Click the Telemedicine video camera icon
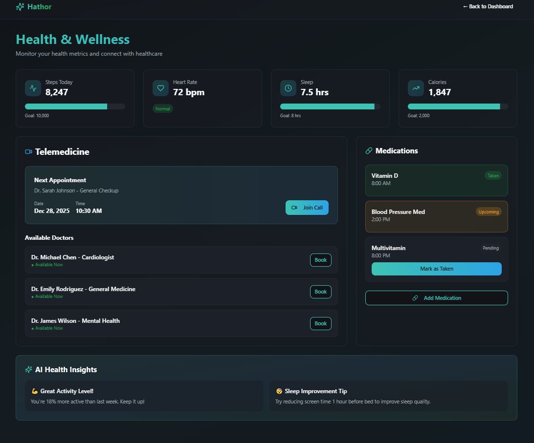Image resolution: width=534 pixels, height=443 pixels. click(28, 152)
